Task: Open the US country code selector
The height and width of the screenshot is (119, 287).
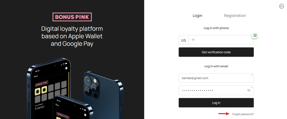Action: coord(184,40)
